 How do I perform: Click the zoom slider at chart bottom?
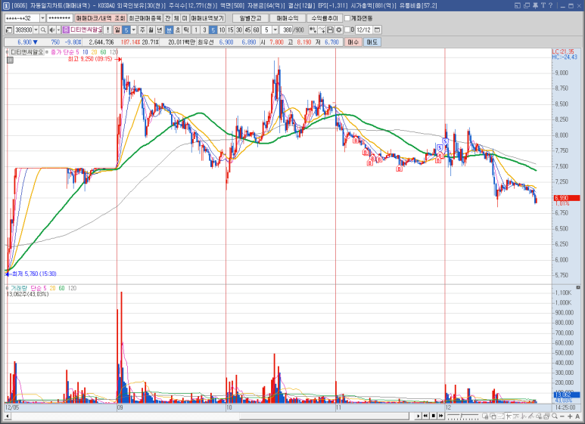point(462,416)
